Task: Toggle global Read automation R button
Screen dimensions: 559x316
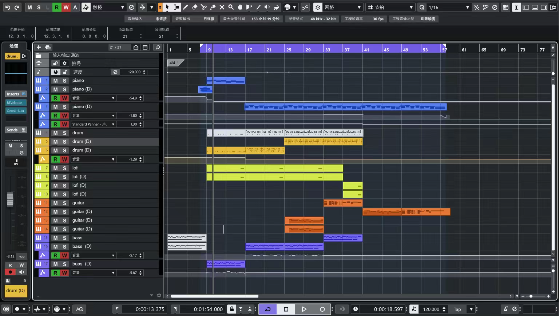Action: point(57,7)
